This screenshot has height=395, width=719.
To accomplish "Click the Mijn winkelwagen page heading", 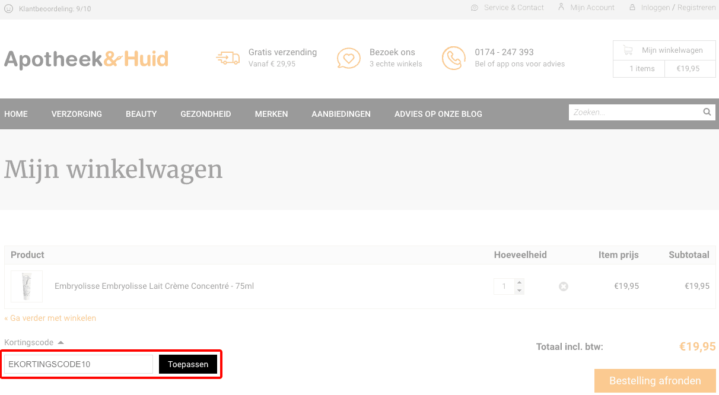I will 113,170.
